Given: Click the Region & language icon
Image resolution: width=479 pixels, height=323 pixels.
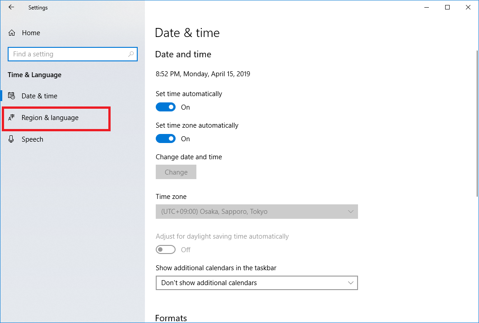Looking at the screenshot, I should coord(11,118).
